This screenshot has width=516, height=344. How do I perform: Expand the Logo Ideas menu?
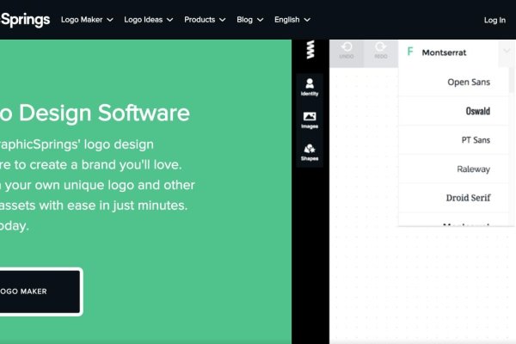[x=148, y=19]
